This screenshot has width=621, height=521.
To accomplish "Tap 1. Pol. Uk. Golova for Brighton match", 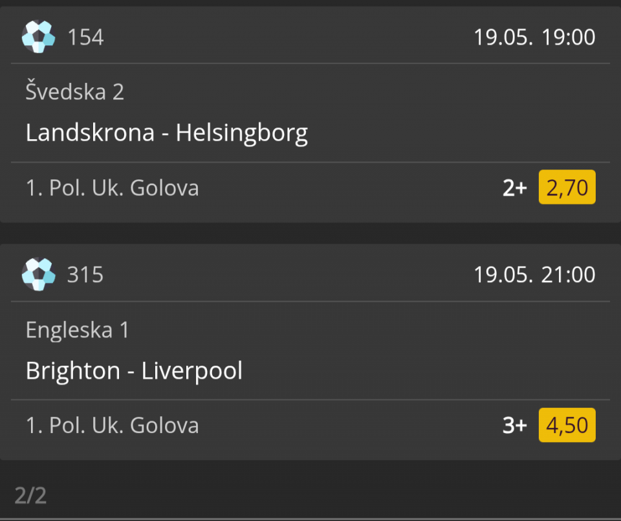I will tap(112, 425).
